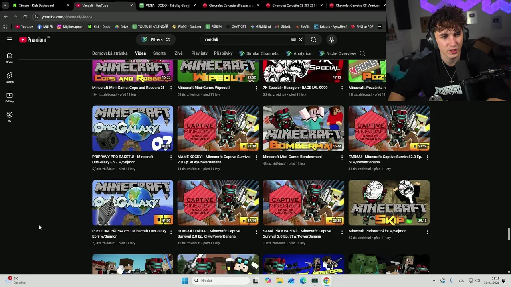511x287 pixels.
Task: Open the channel Analytics tab
Action: point(299,53)
